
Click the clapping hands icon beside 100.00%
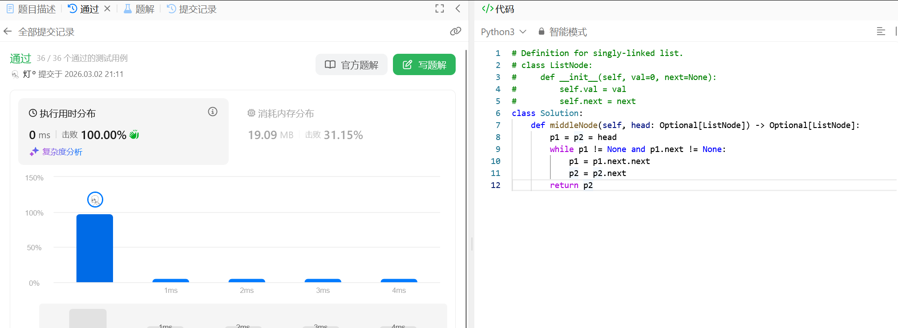[x=134, y=135]
